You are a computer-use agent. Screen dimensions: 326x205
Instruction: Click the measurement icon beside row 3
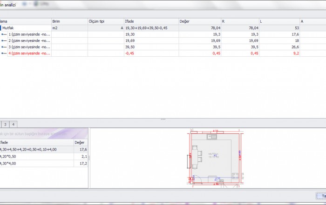(x=5, y=47)
